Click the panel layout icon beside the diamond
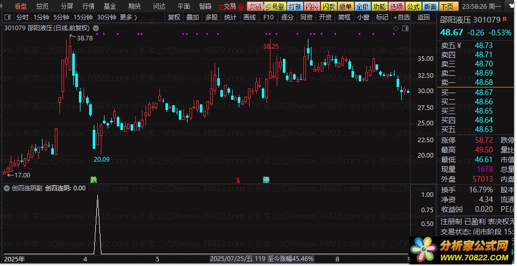517x266 pixels. 405,29
